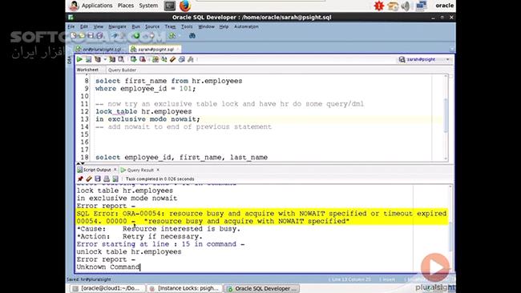This screenshot has width=521, height=293.
Task: Pin the Script Output with red pin icon
Action: point(80,179)
